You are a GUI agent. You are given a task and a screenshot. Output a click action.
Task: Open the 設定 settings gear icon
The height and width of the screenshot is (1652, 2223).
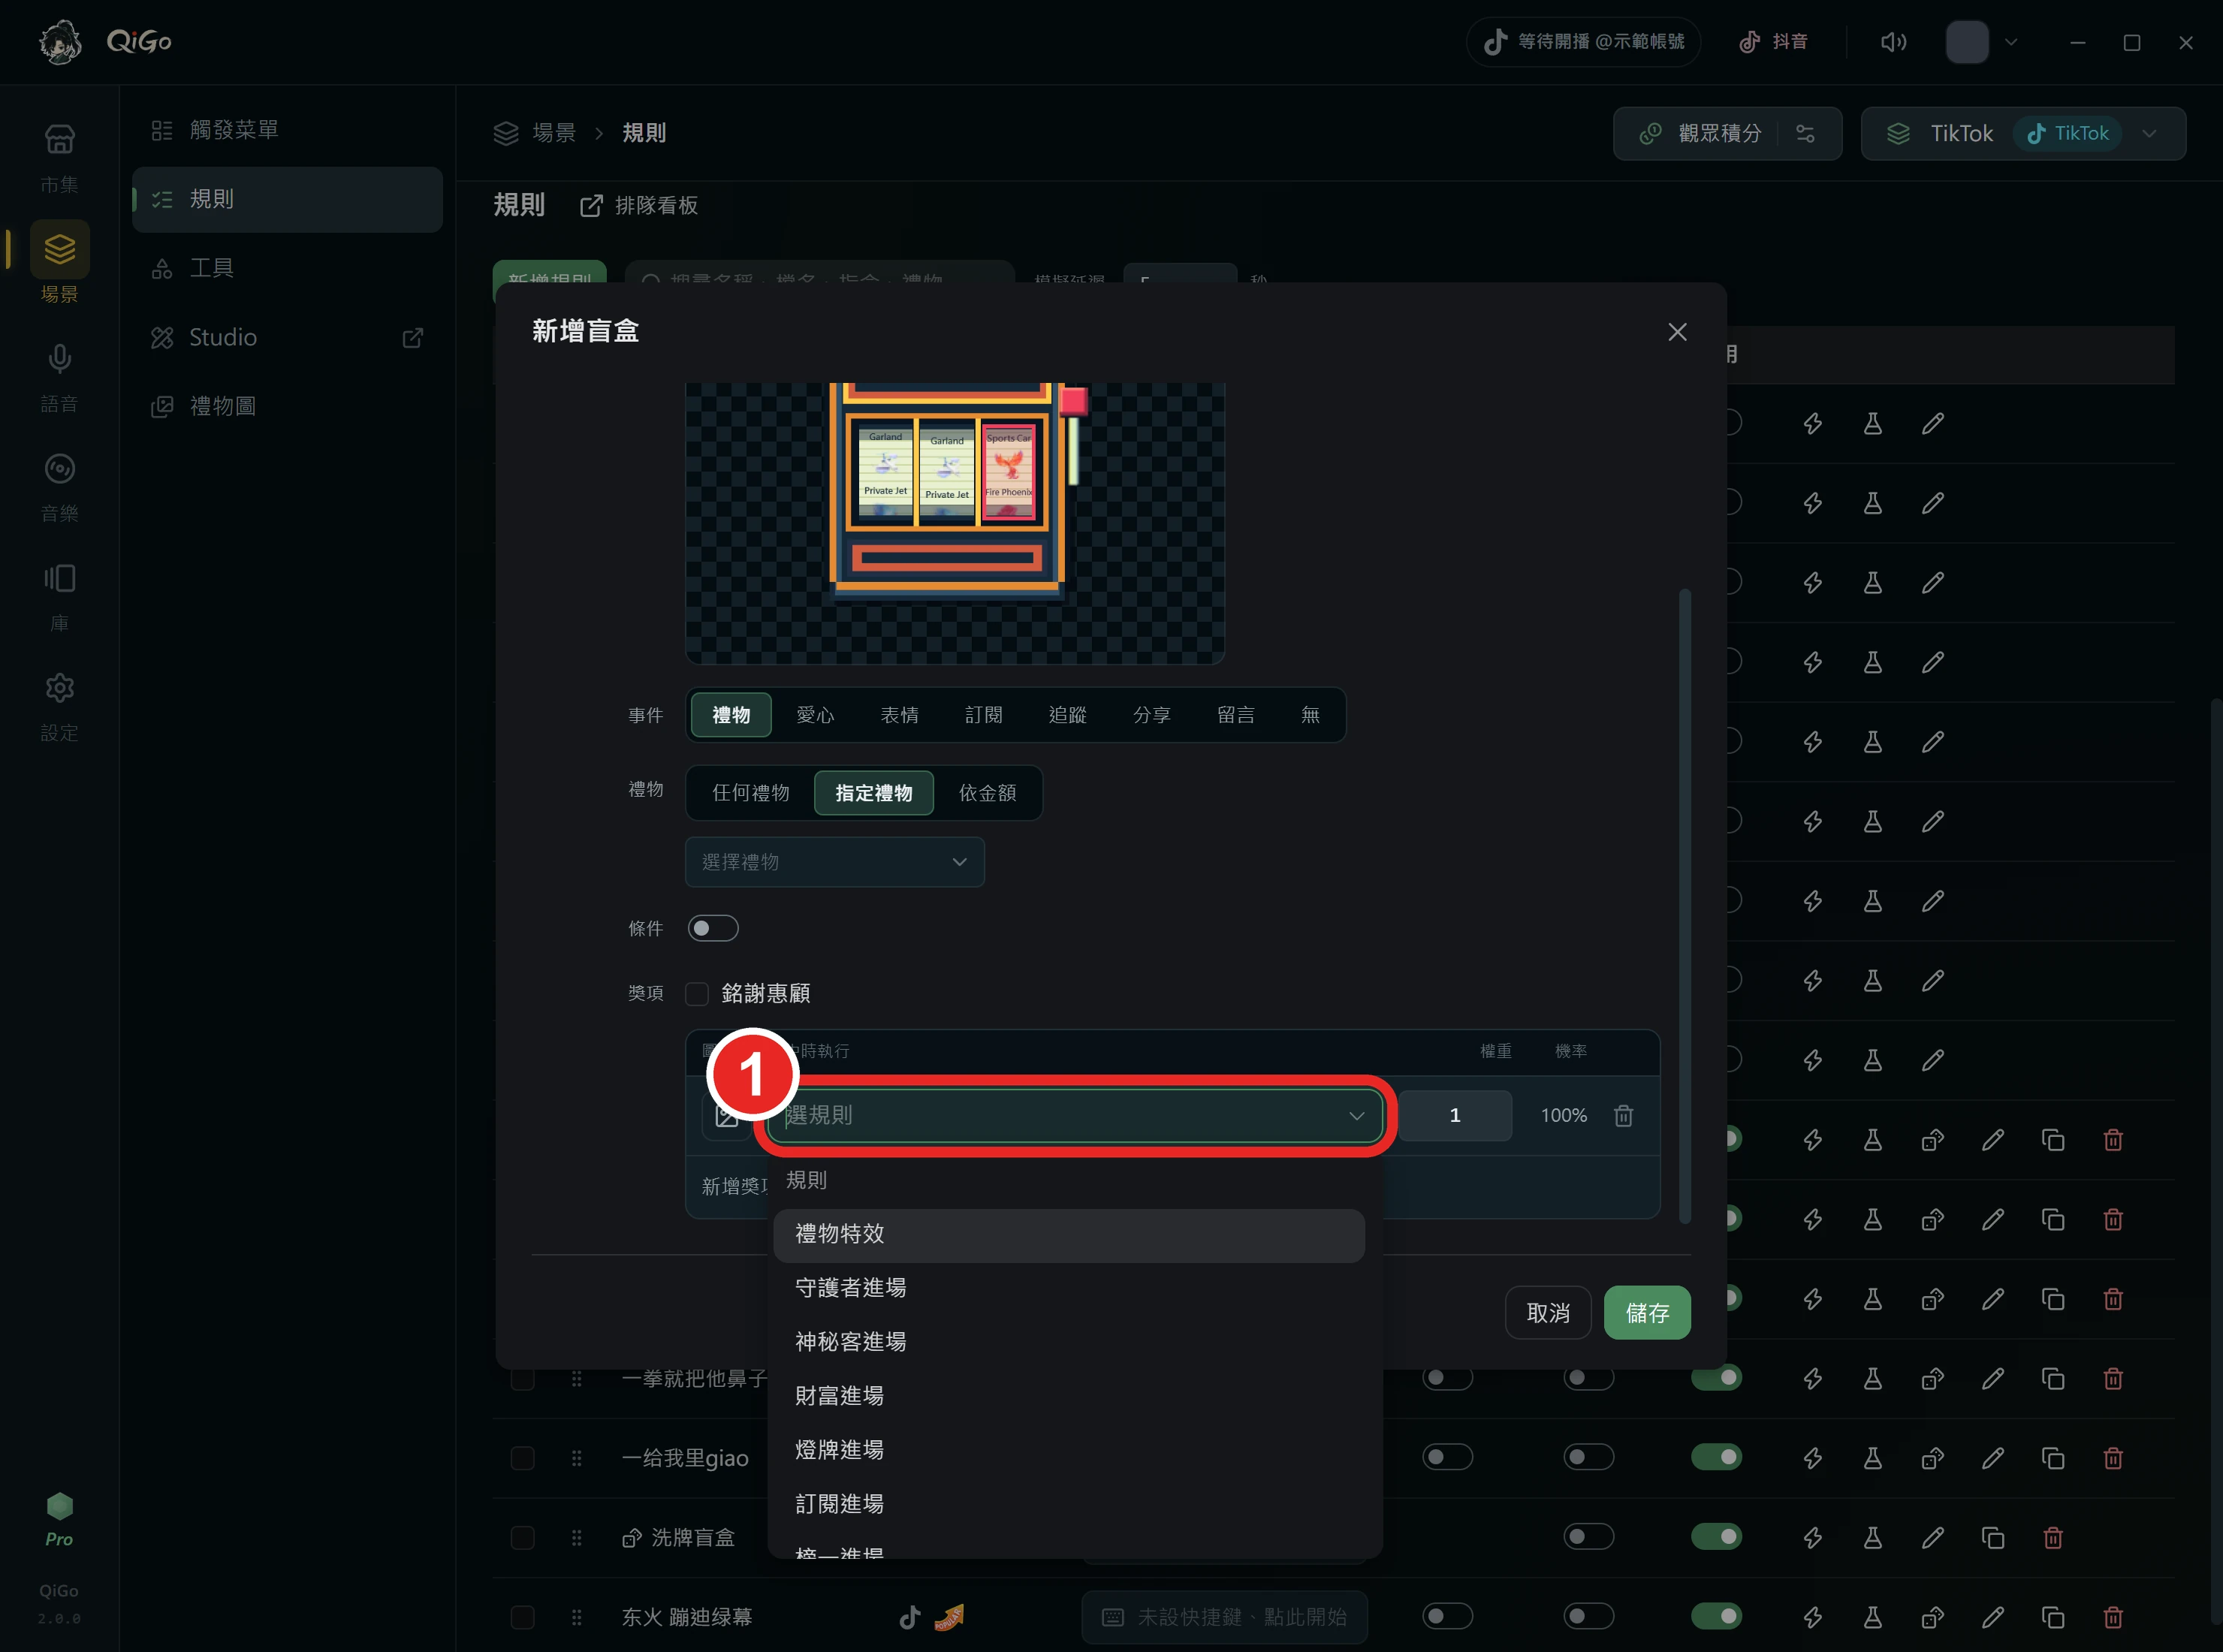59,688
